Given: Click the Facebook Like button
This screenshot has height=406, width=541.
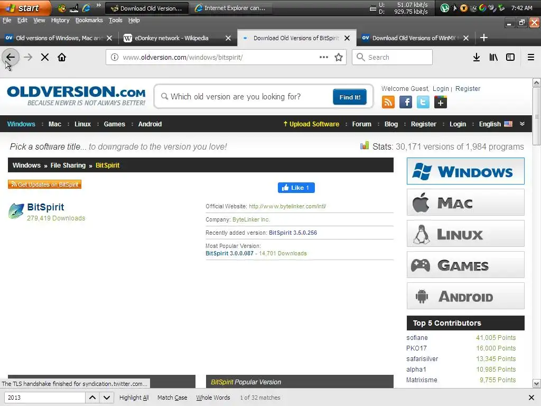Looking at the screenshot, I should pos(296,188).
